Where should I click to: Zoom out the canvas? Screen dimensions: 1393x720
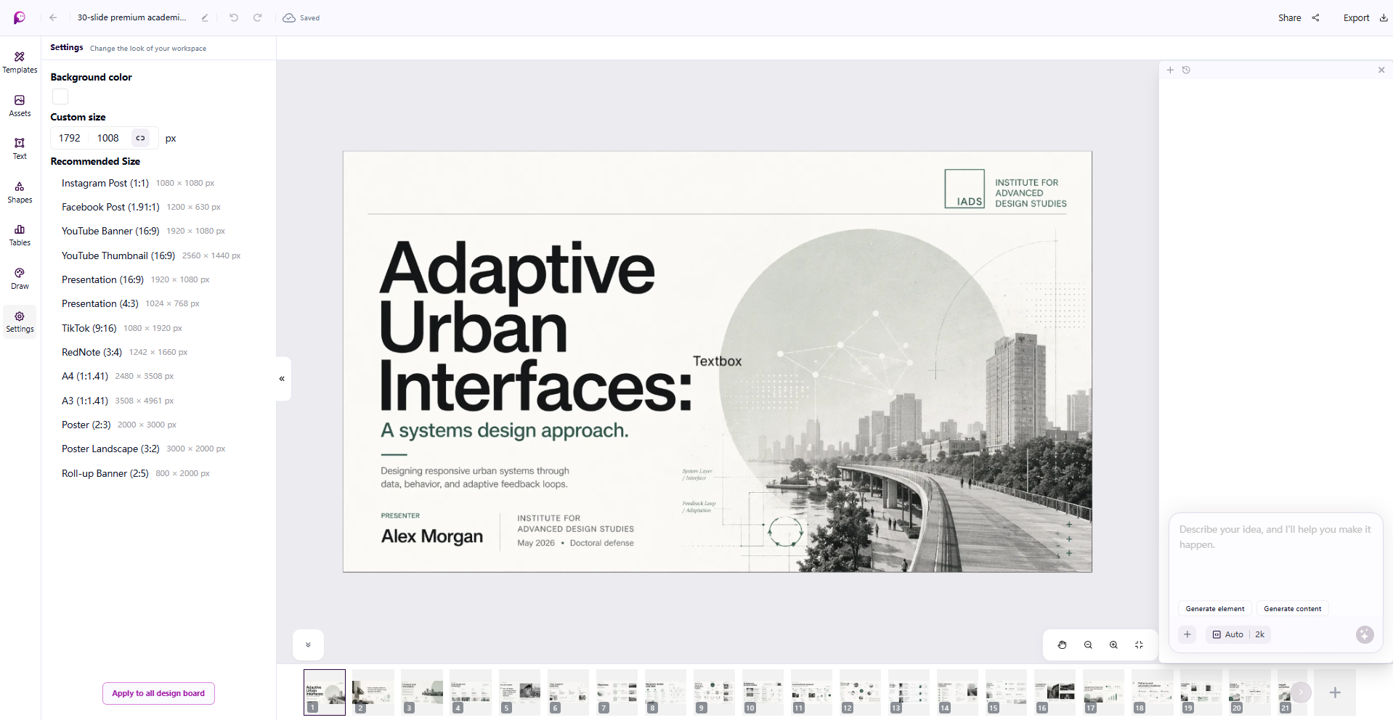1088,645
